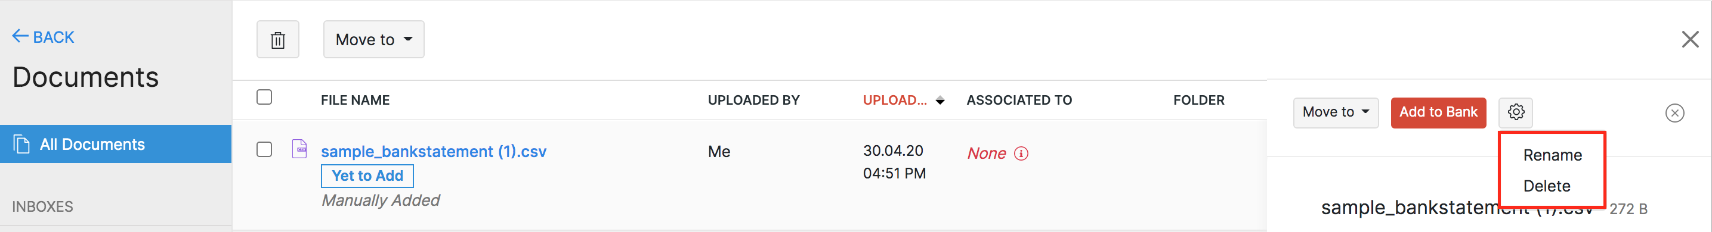Click the All Documents sidebar icon

[x=22, y=144]
